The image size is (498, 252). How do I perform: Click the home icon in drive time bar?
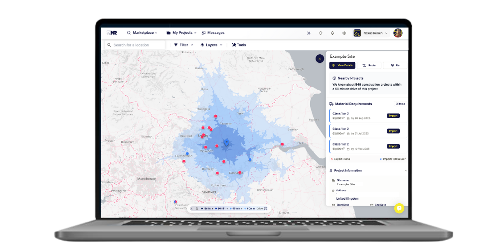pos(197,209)
